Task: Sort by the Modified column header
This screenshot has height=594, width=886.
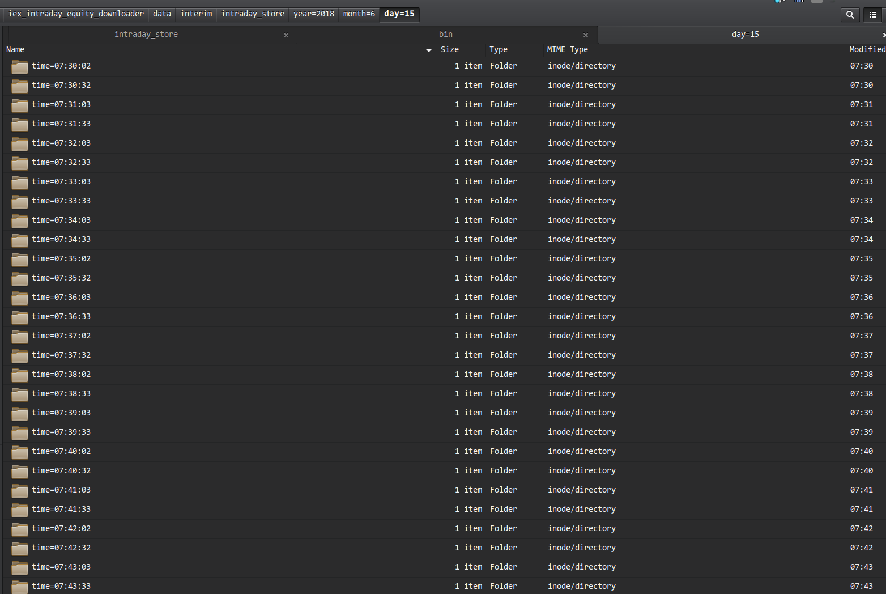Action: (x=867, y=50)
